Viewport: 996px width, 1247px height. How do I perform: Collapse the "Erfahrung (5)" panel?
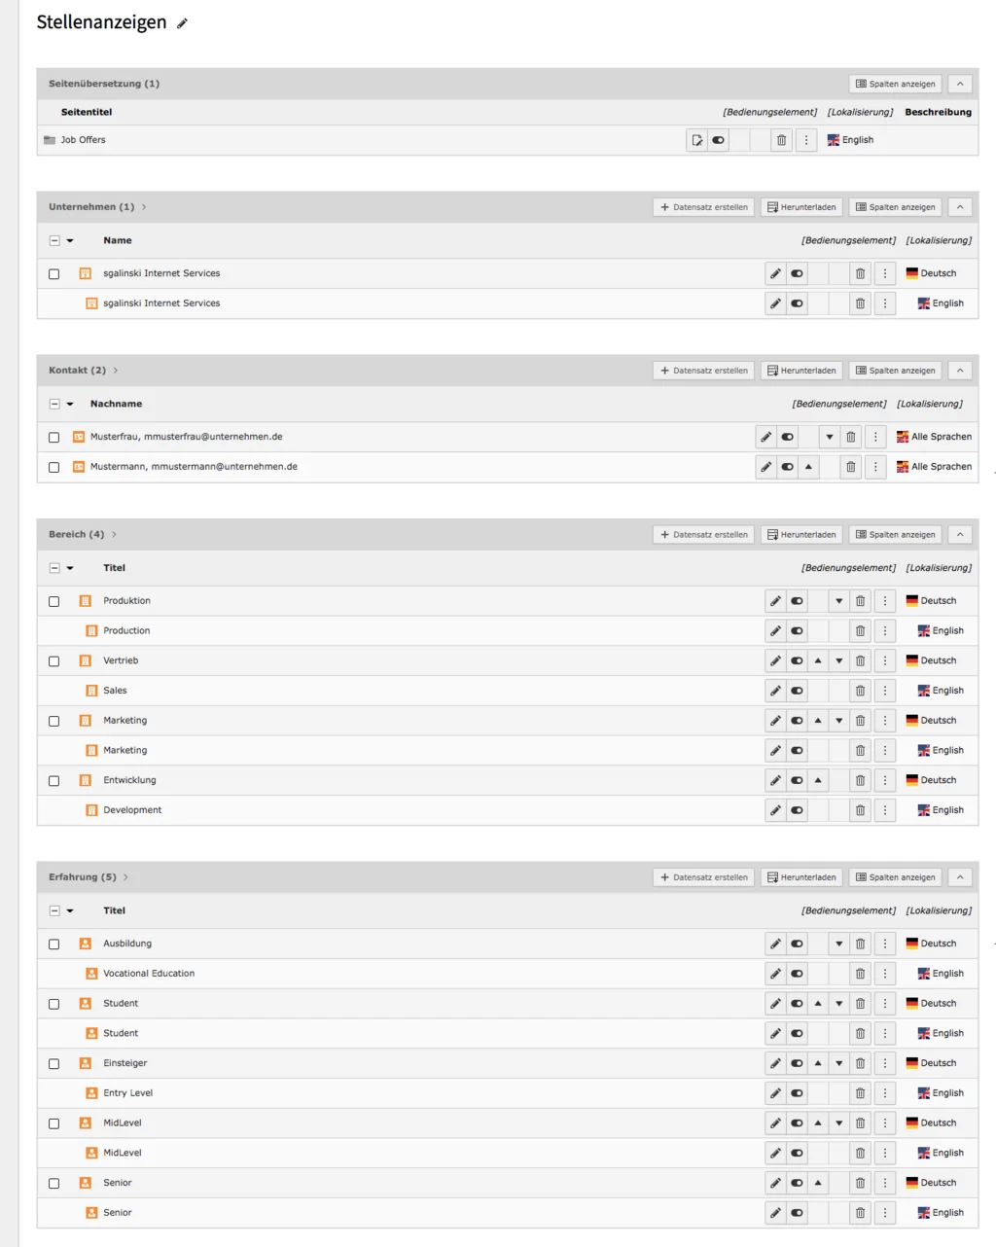tap(959, 876)
